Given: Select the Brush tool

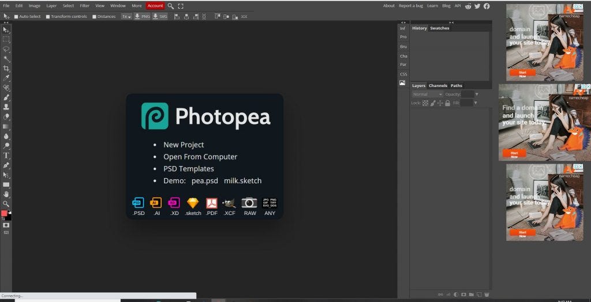Looking at the screenshot, I should click(x=6, y=97).
